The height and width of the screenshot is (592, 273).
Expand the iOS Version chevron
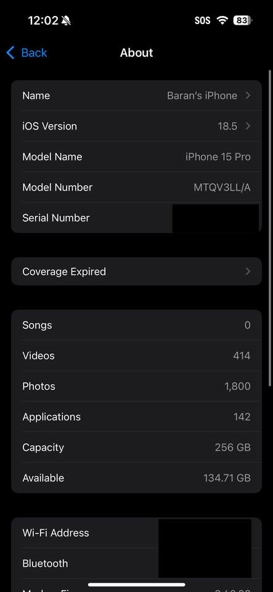(248, 126)
